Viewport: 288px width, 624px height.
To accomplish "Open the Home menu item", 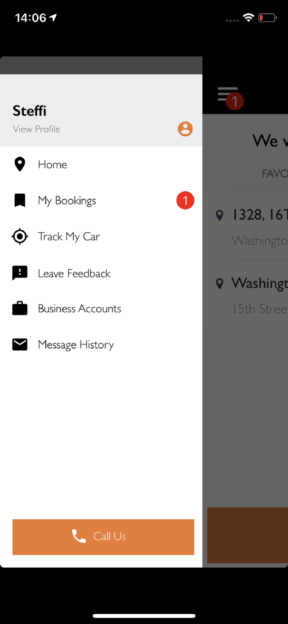I will (101, 164).
